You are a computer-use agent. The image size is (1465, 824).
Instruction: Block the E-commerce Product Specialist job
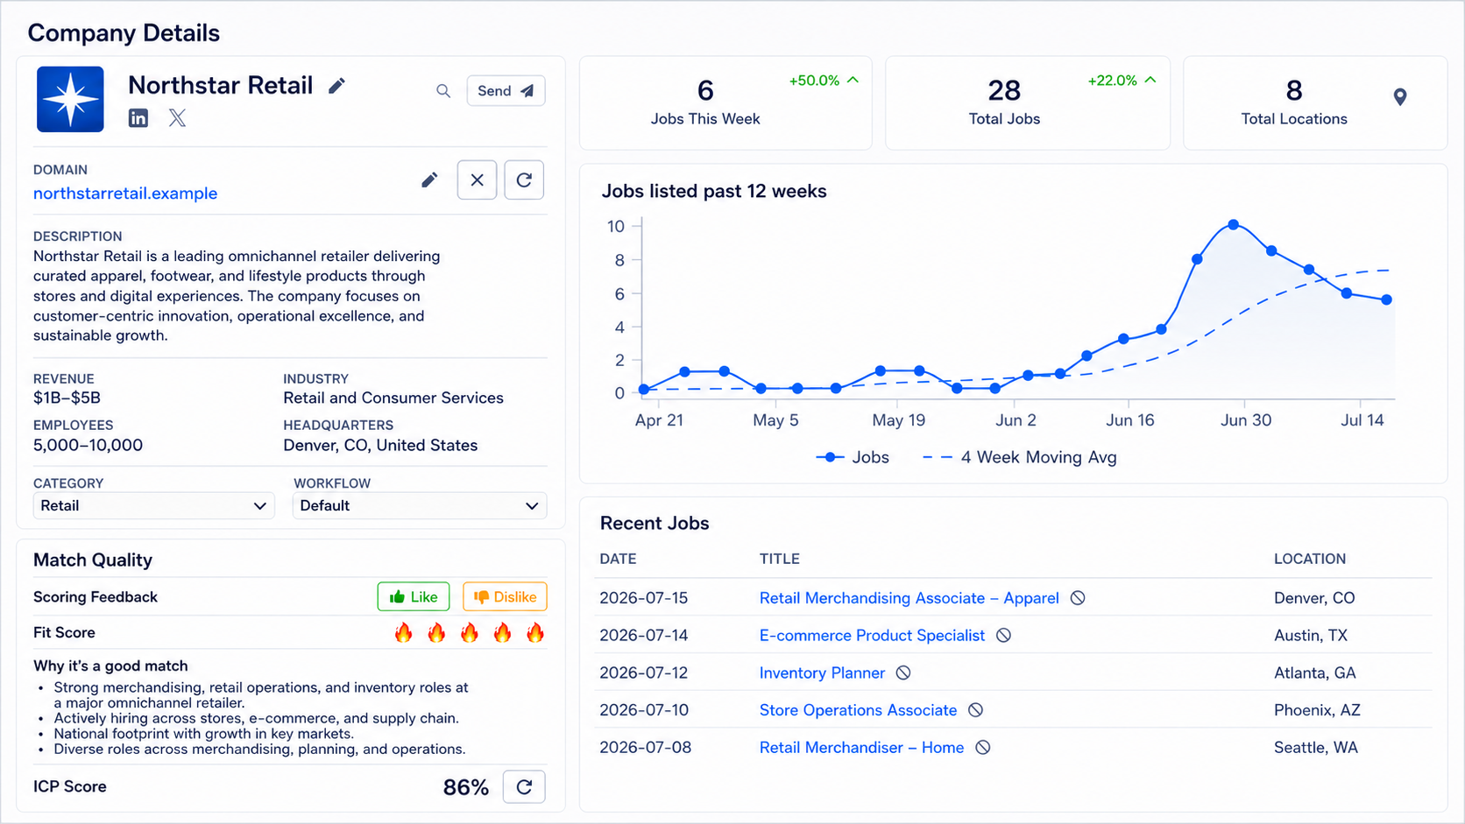[1004, 636]
